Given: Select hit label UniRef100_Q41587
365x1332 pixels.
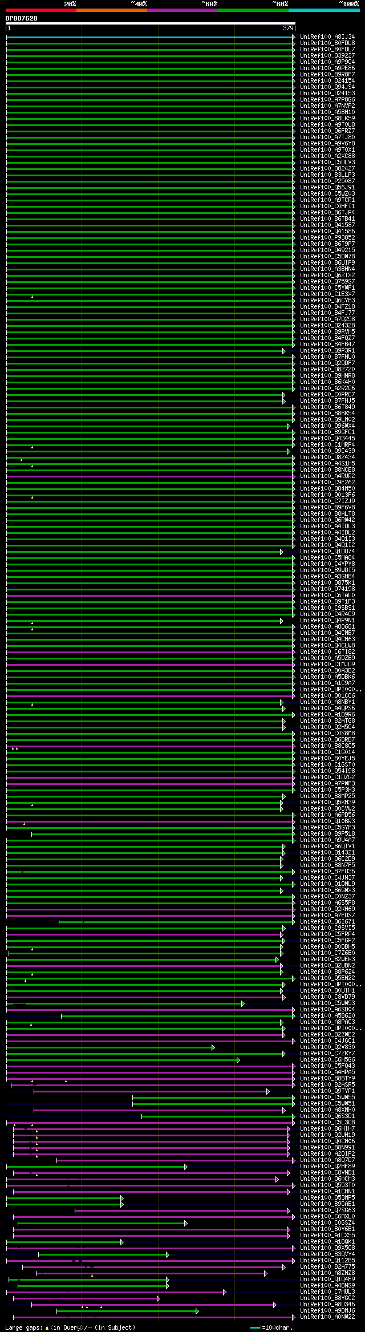Looking at the screenshot, I should [327, 225].
